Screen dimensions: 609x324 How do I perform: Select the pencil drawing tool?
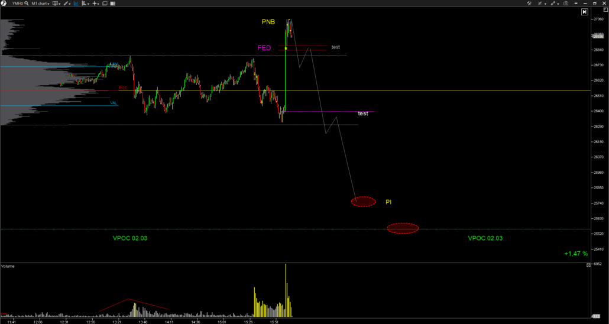coord(66,3)
